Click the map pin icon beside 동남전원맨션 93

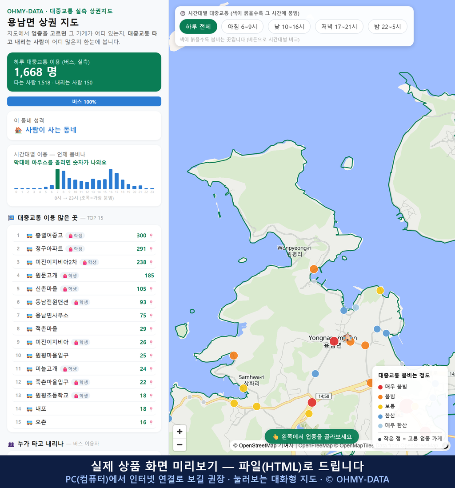tap(151, 302)
